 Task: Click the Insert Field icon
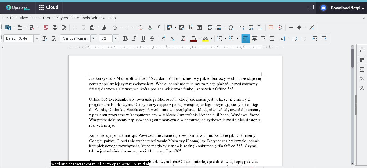click(219, 27)
